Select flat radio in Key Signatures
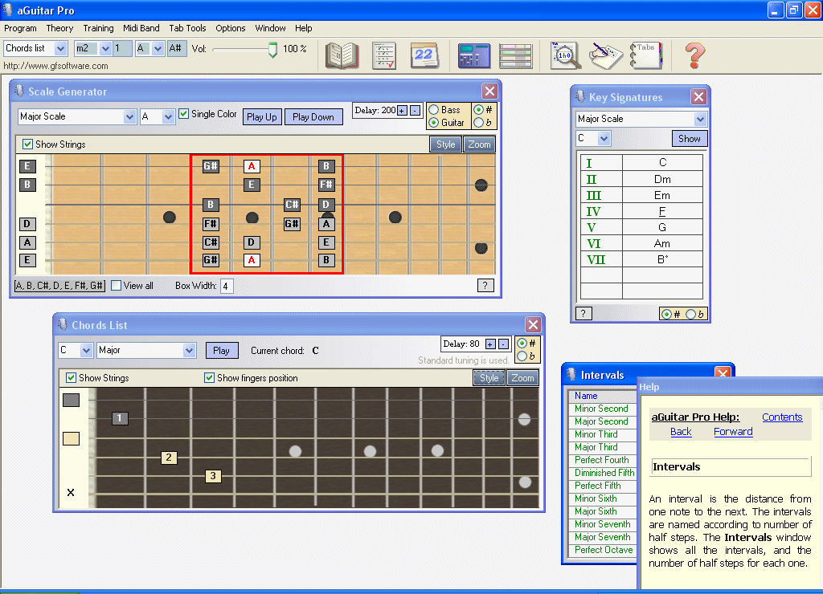 [x=690, y=314]
